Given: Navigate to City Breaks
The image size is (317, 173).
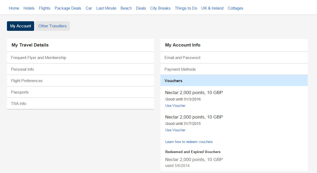Looking at the screenshot, I should [x=160, y=8].
